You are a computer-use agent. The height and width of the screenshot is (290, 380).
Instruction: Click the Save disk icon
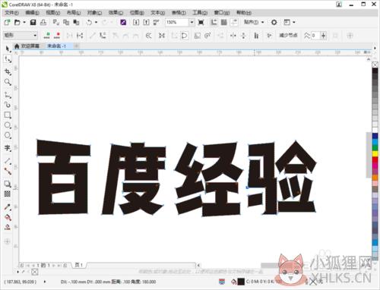33,23
